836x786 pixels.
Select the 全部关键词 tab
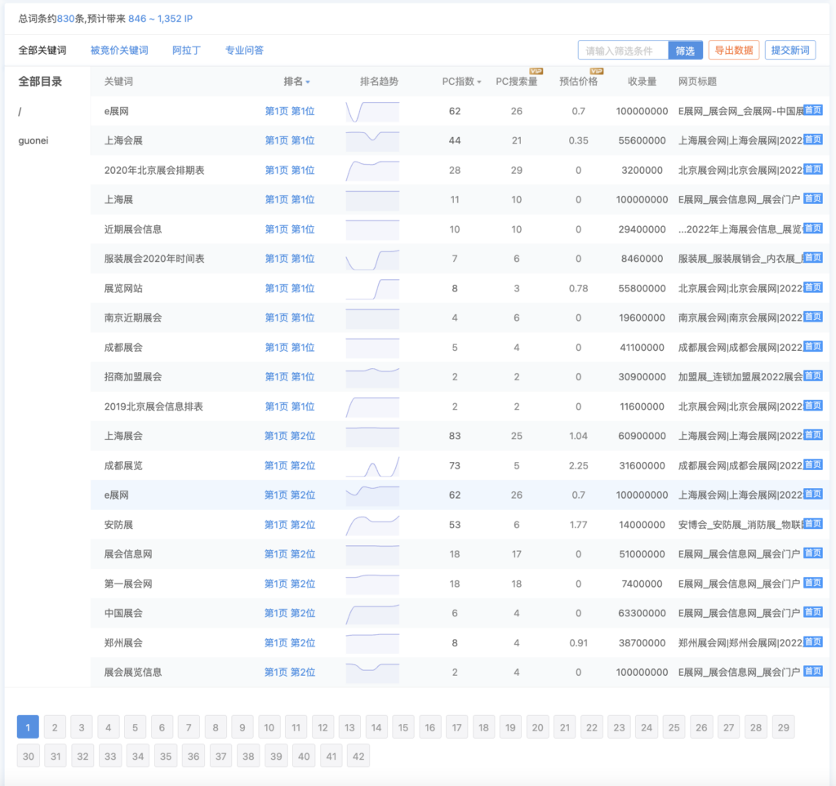pos(42,50)
